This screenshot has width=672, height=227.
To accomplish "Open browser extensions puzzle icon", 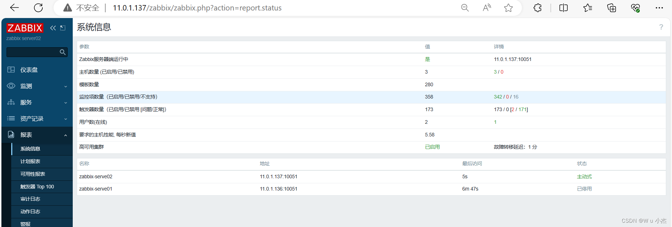I will pyautogui.click(x=537, y=8).
